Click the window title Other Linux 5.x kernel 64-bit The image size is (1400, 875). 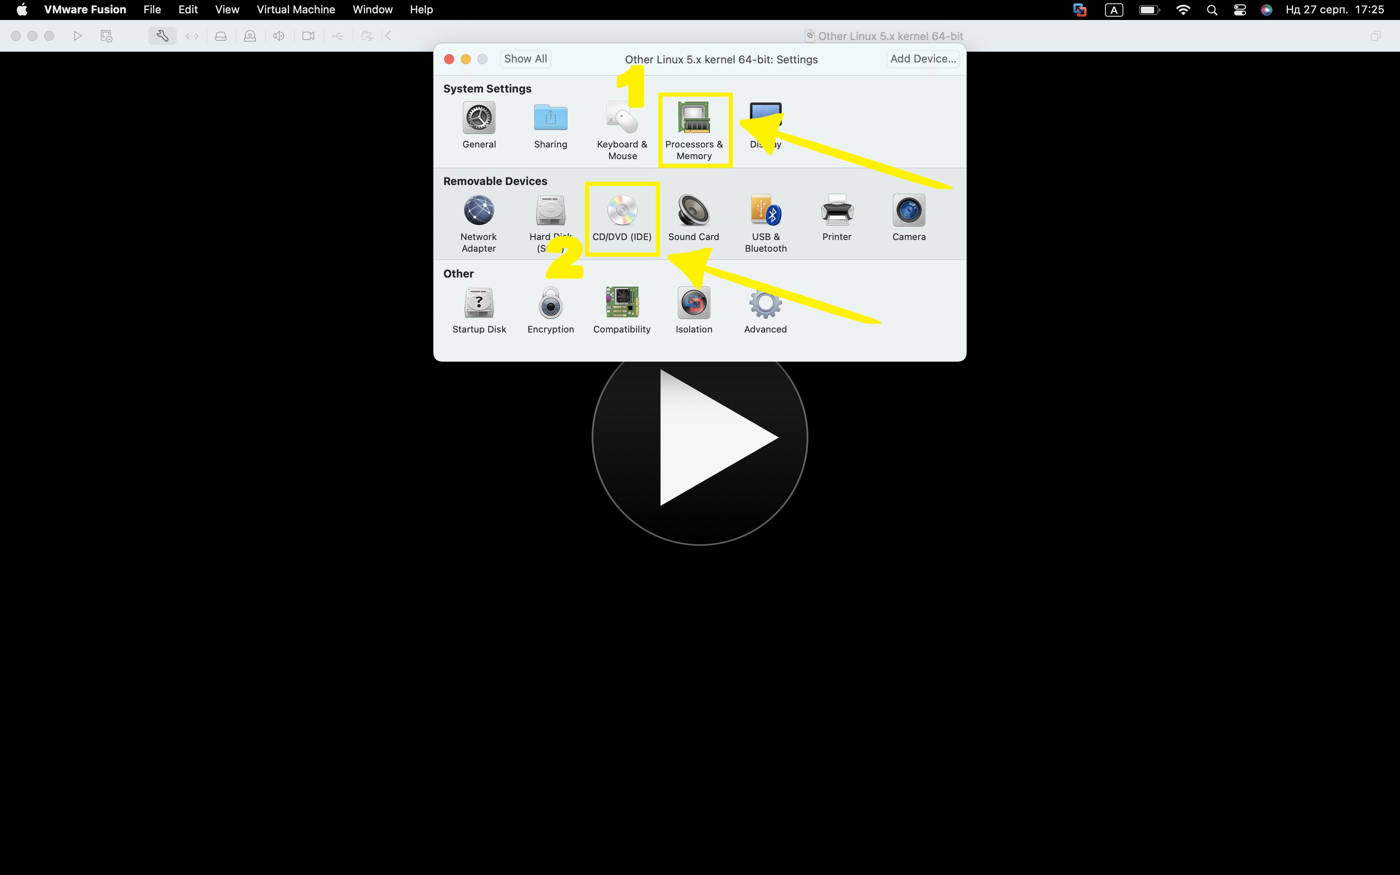890,36
